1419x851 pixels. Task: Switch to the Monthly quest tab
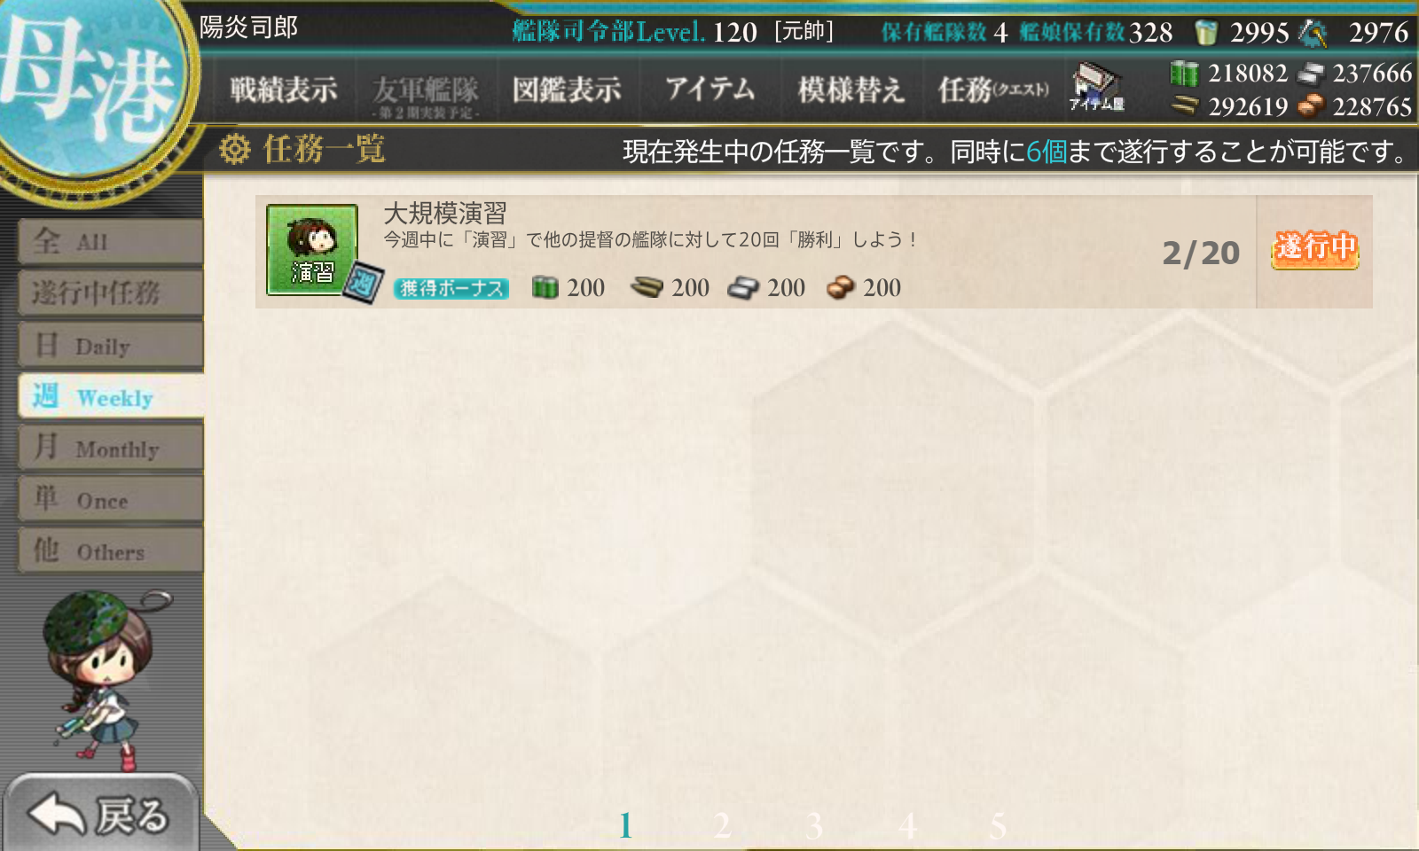[x=110, y=448]
